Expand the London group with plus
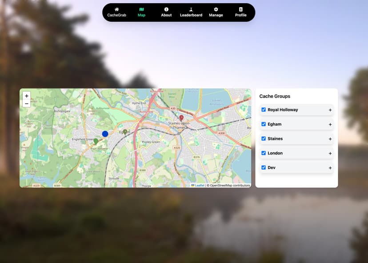Image resolution: width=368 pixels, height=263 pixels. [x=330, y=153]
